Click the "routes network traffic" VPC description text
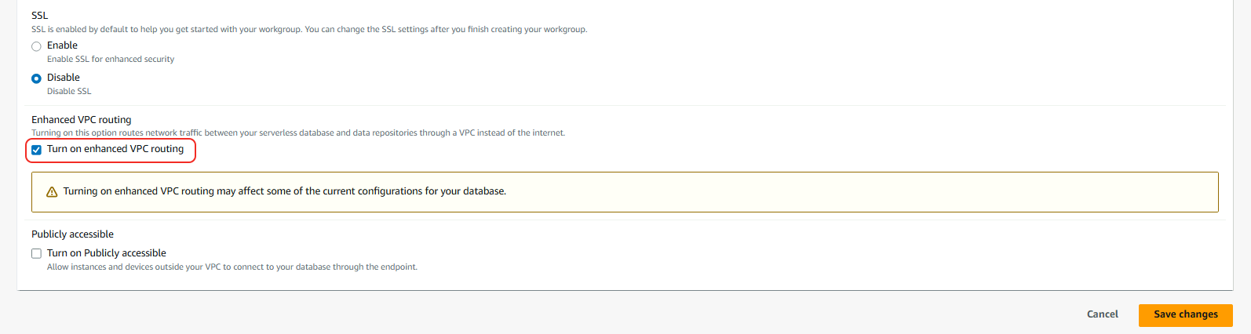Viewport: 1251px width, 334px height. tap(298, 133)
